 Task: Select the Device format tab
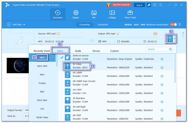point(96,51)
